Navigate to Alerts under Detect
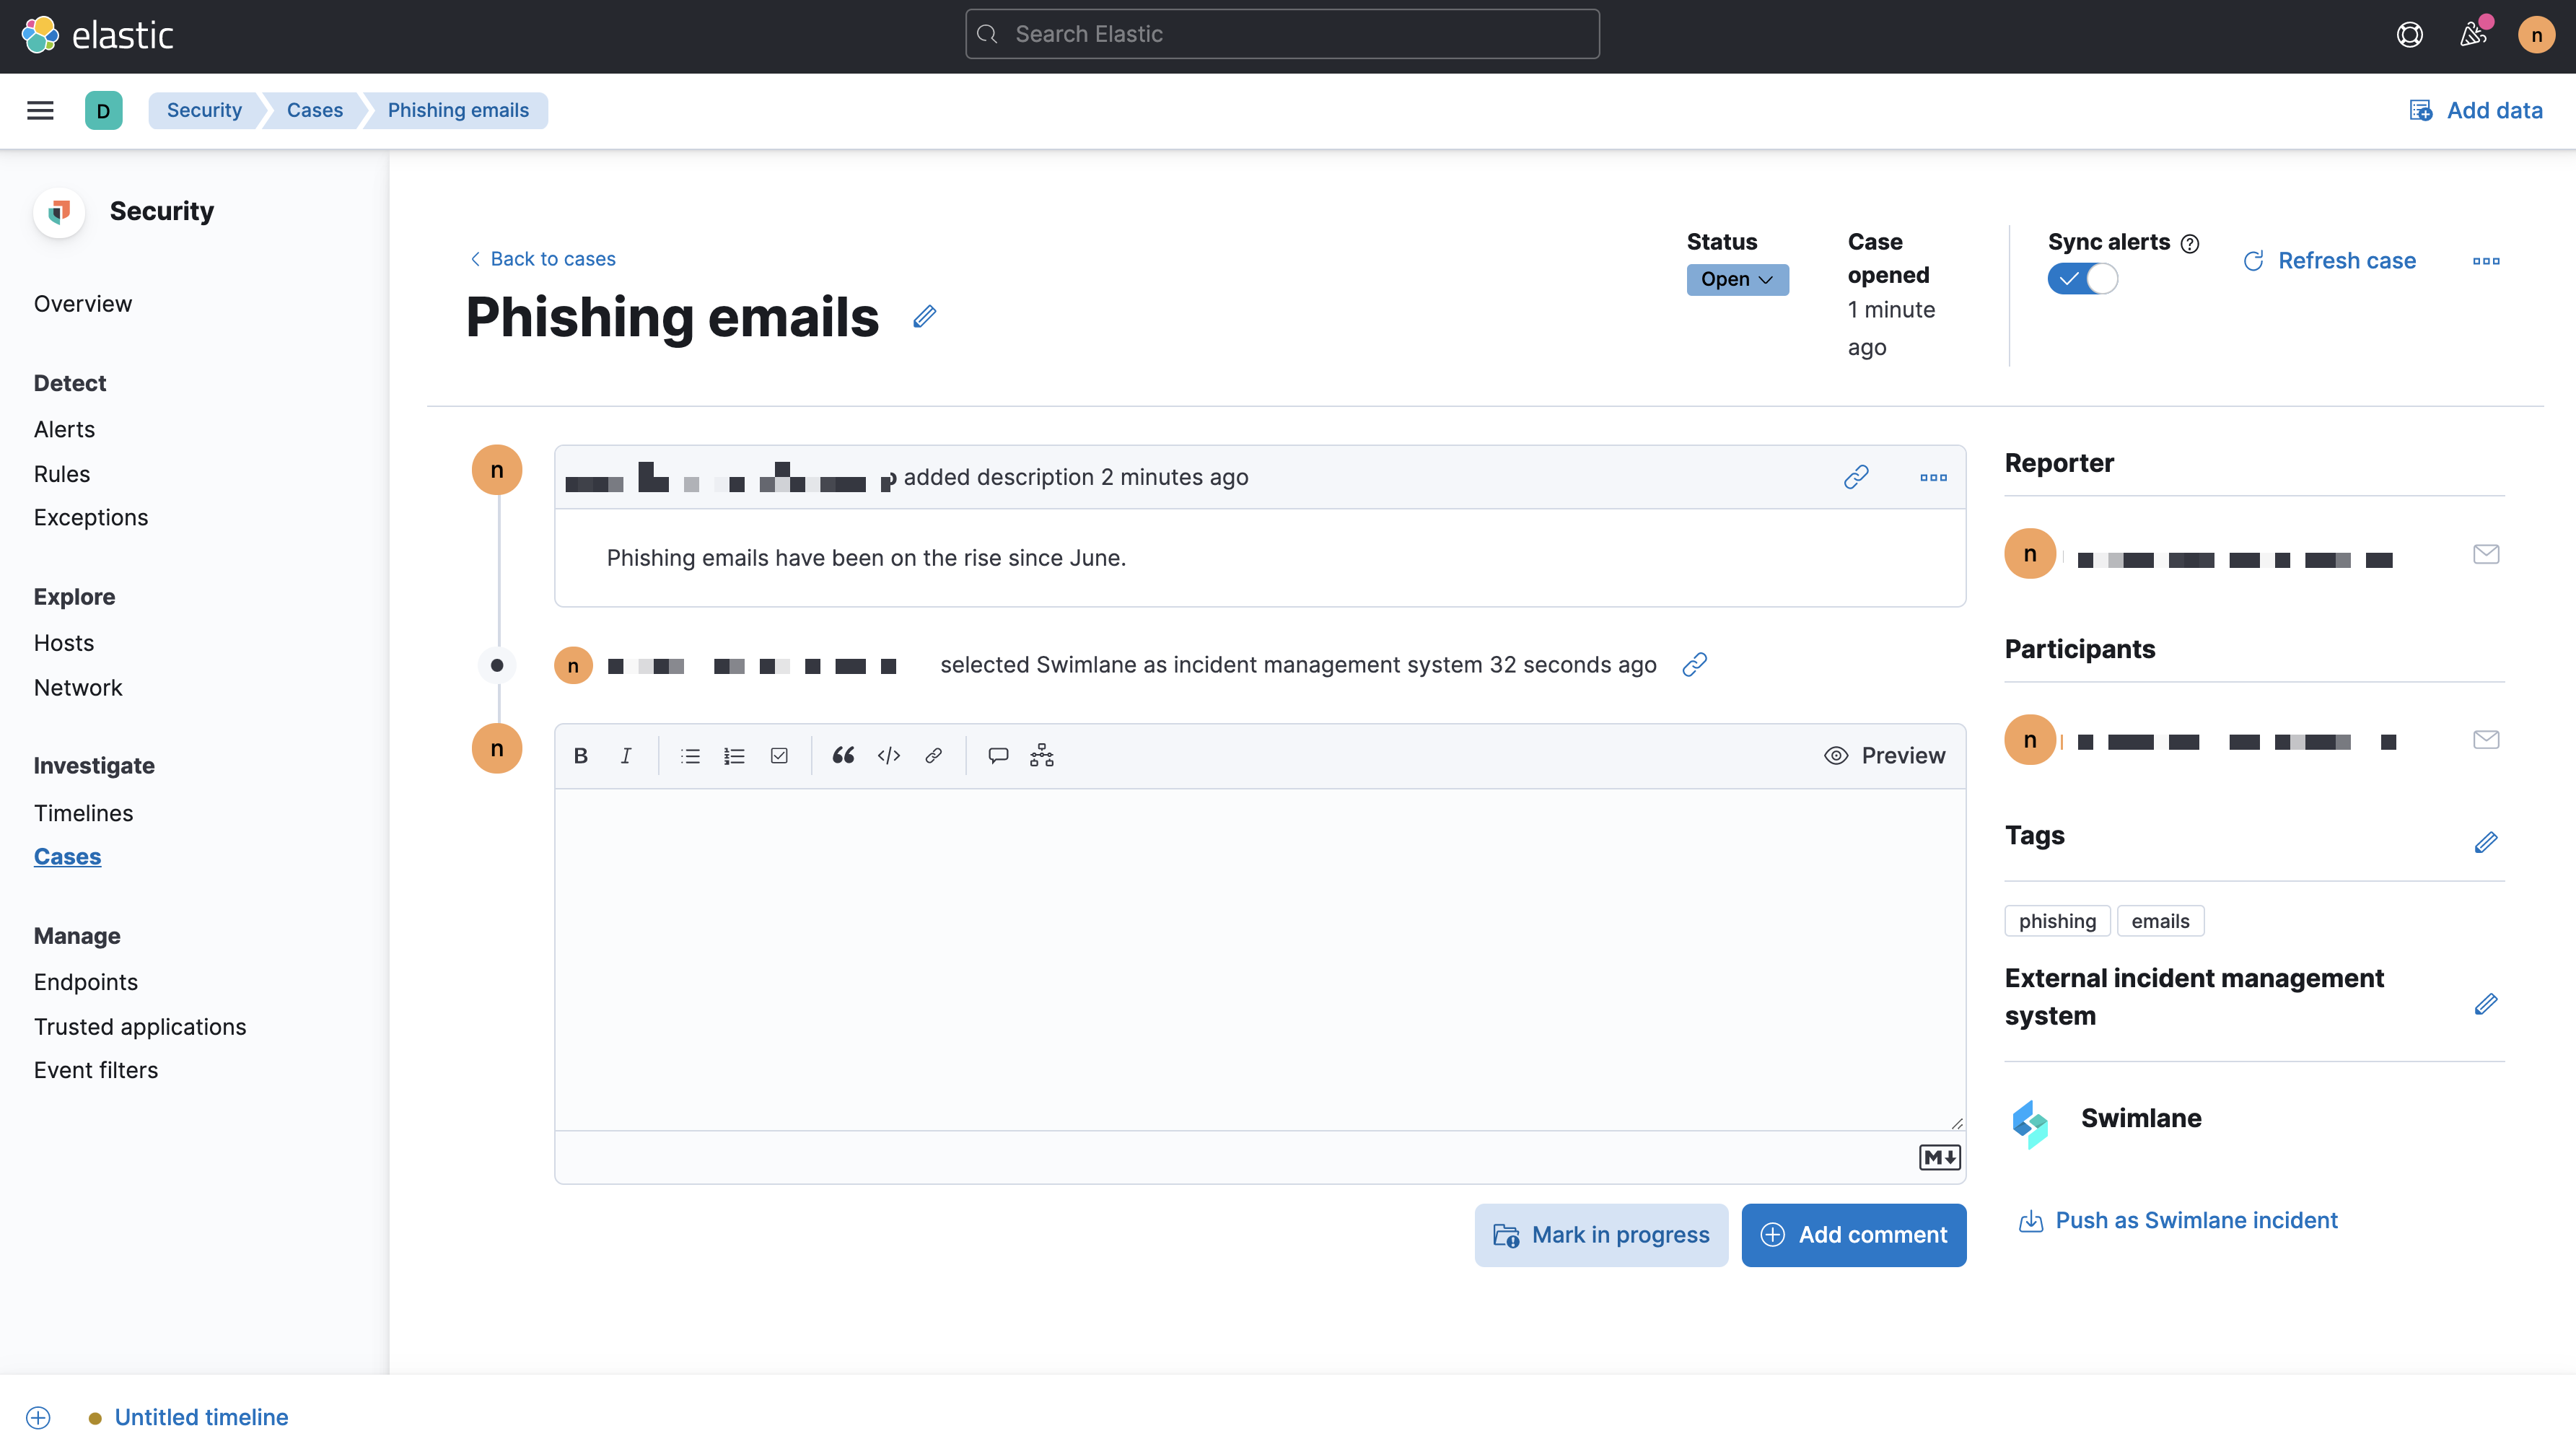 click(64, 428)
